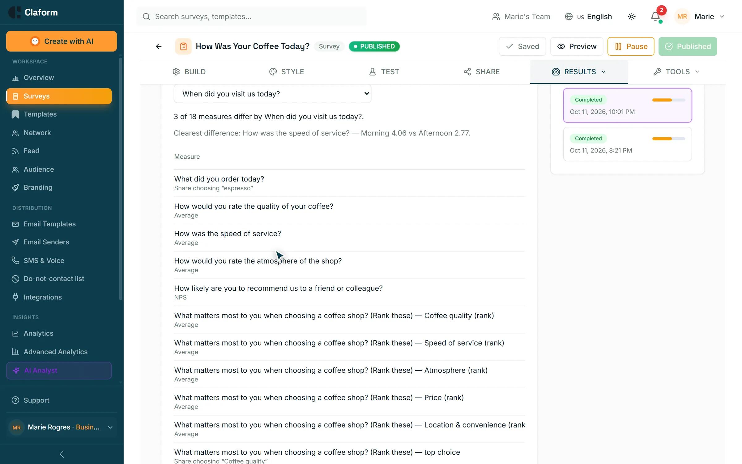This screenshot has height=464, width=742.
Task: Open the AI Analyst panel
Action: pos(59,371)
